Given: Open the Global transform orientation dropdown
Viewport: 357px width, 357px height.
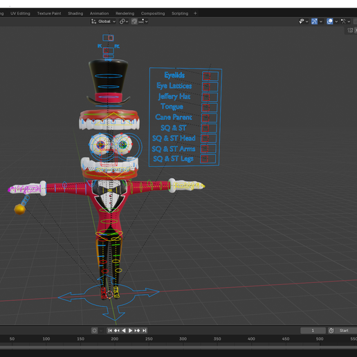Looking at the screenshot, I should point(104,21).
